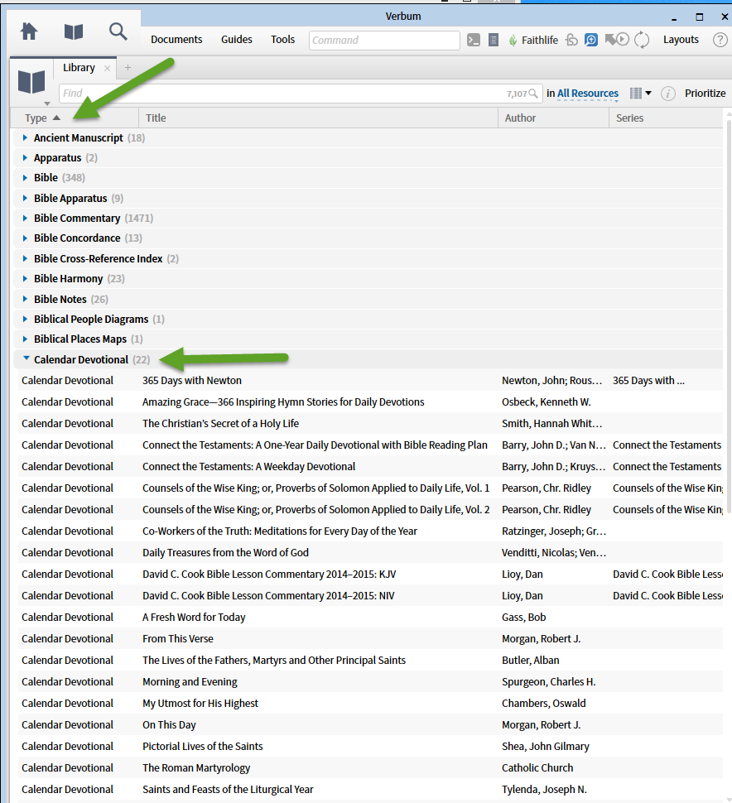732x803 pixels.
Task: Click the Faithlife cloud sync icon
Action: point(571,40)
